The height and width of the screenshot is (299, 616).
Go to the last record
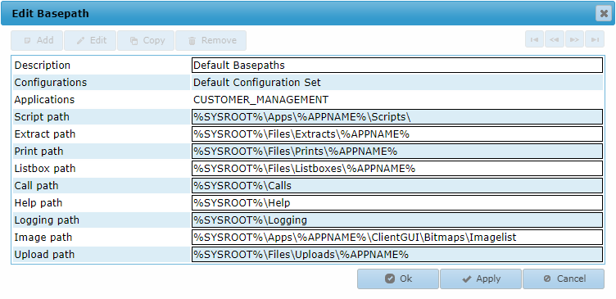pos(595,39)
